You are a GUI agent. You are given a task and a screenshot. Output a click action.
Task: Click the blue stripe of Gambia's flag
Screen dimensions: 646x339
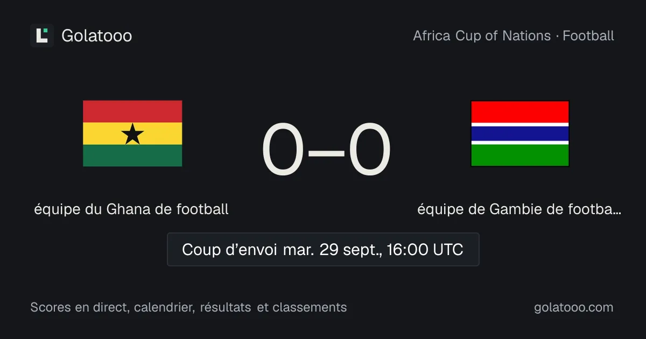pos(520,133)
